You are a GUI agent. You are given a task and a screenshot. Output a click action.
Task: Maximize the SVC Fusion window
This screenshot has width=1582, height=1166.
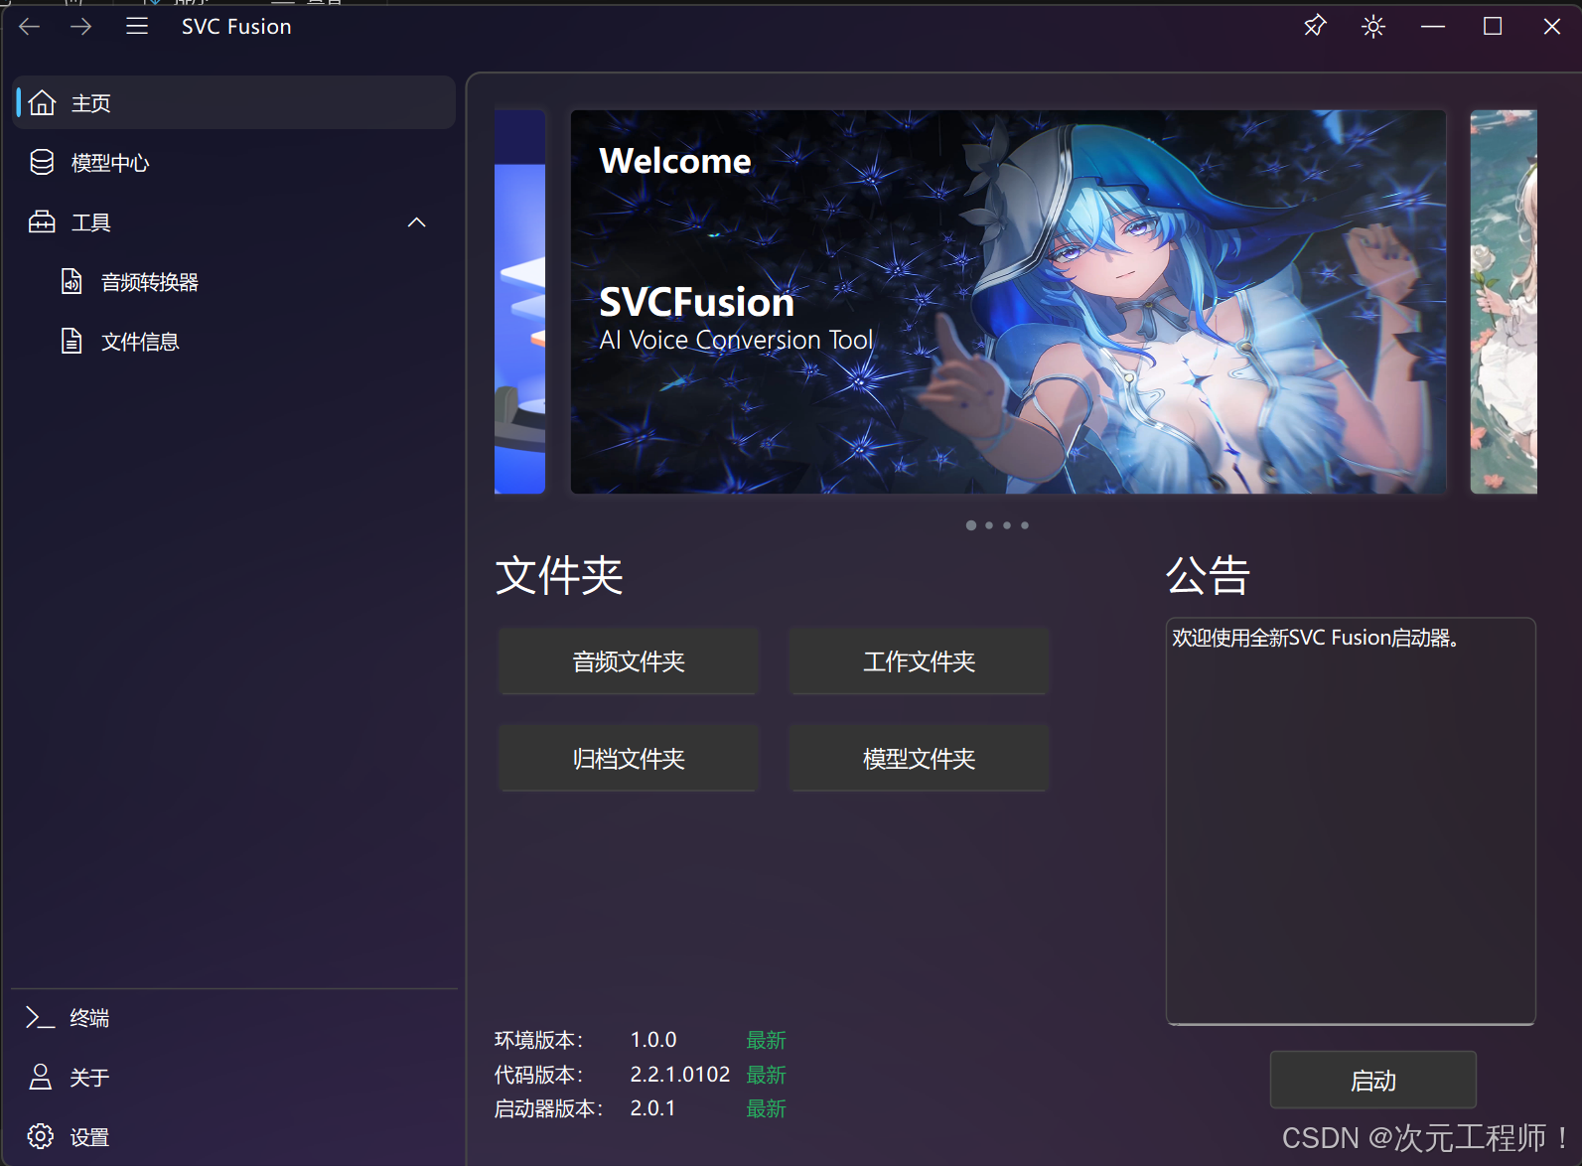[x=1493, y=27]
